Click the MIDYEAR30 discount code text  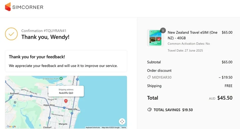pos(162,77)
